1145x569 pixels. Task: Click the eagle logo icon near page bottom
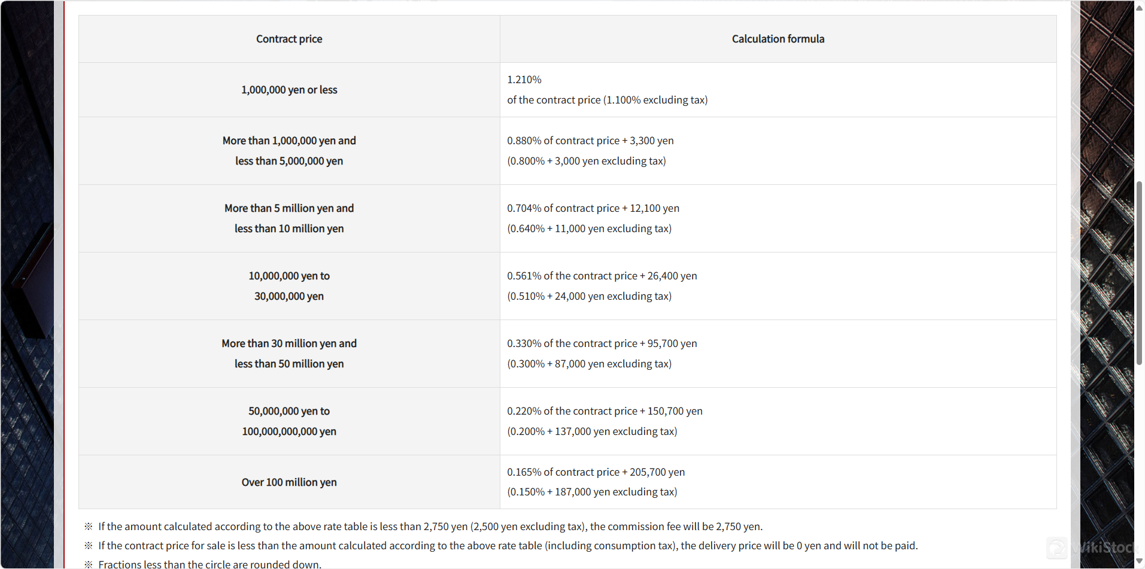1058,547
